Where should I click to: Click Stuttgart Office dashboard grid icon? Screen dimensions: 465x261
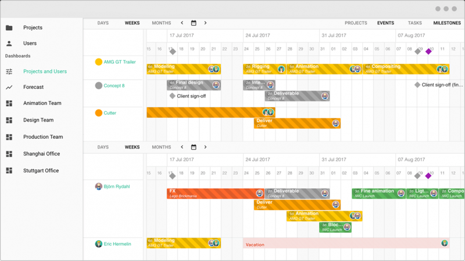(9, 171)
